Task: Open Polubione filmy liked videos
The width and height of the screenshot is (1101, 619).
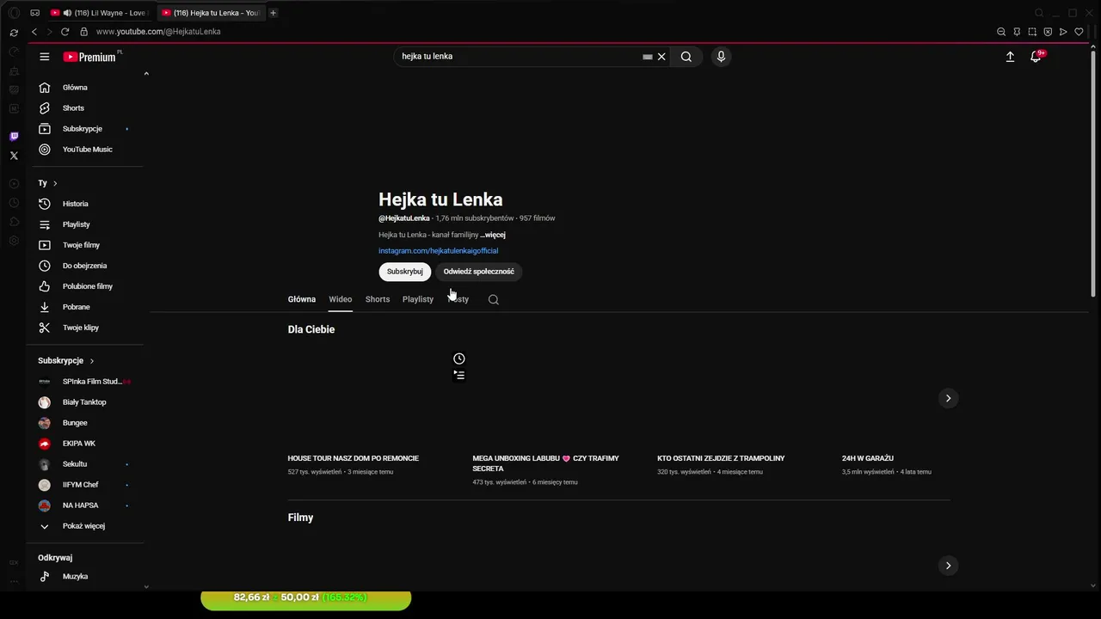Action: click(x=86, y=286)
